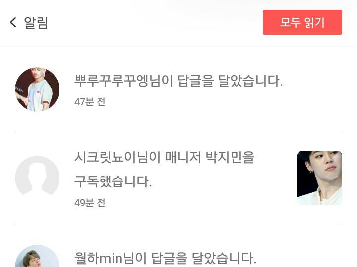Viewport: 357px width, 267px height.
Task: Open the 시크릿뇨이 subscription notification
Action: point(178,178)
